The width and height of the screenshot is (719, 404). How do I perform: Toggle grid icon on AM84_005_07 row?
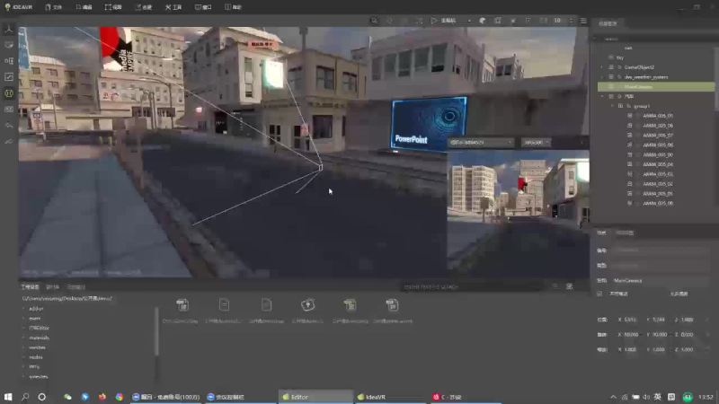[x=630, y=136]
